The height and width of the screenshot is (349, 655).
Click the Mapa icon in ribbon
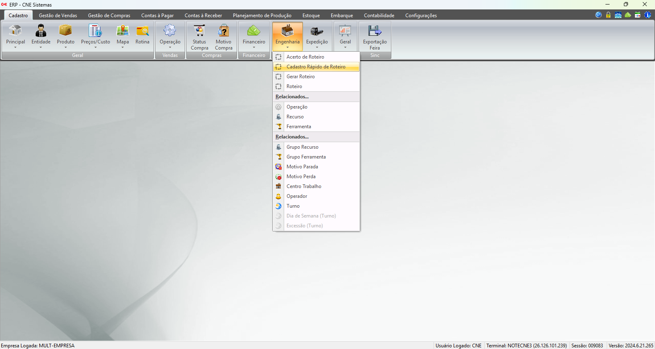point(122,31)
